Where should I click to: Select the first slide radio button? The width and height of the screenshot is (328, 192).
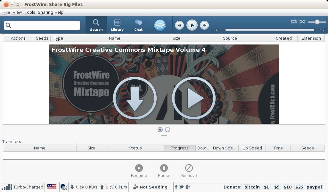160,130
